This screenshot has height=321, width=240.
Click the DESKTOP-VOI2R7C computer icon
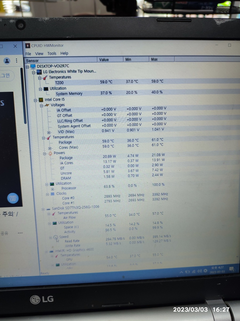pos(33,66)
